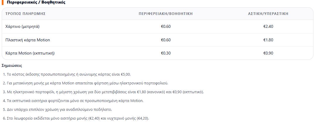
Task: Click the "Σημειώσεις" notes heading
Action: 12,65
